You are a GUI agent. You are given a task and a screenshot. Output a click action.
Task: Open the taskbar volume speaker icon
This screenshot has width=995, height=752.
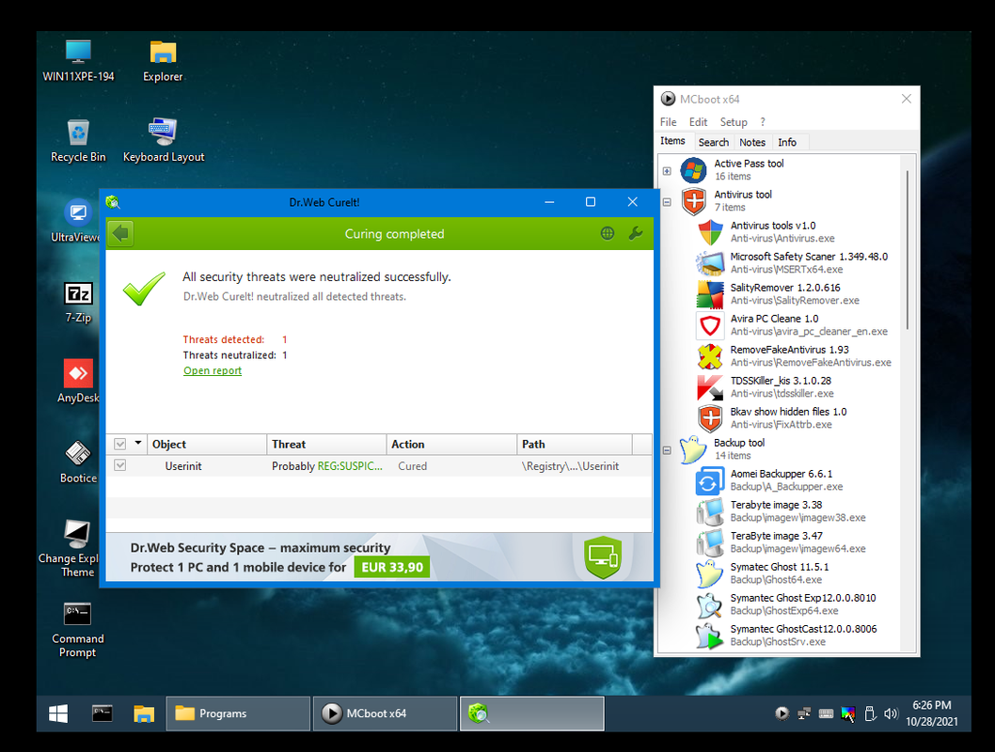(x=891, y=713)
